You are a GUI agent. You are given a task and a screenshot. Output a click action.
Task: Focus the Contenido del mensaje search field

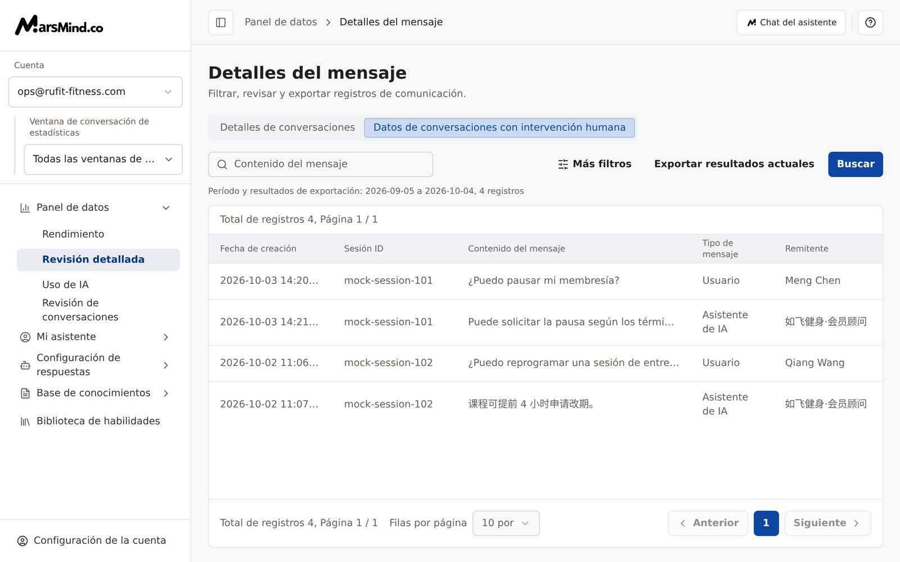pyautogui.click(x=321, y=164)
